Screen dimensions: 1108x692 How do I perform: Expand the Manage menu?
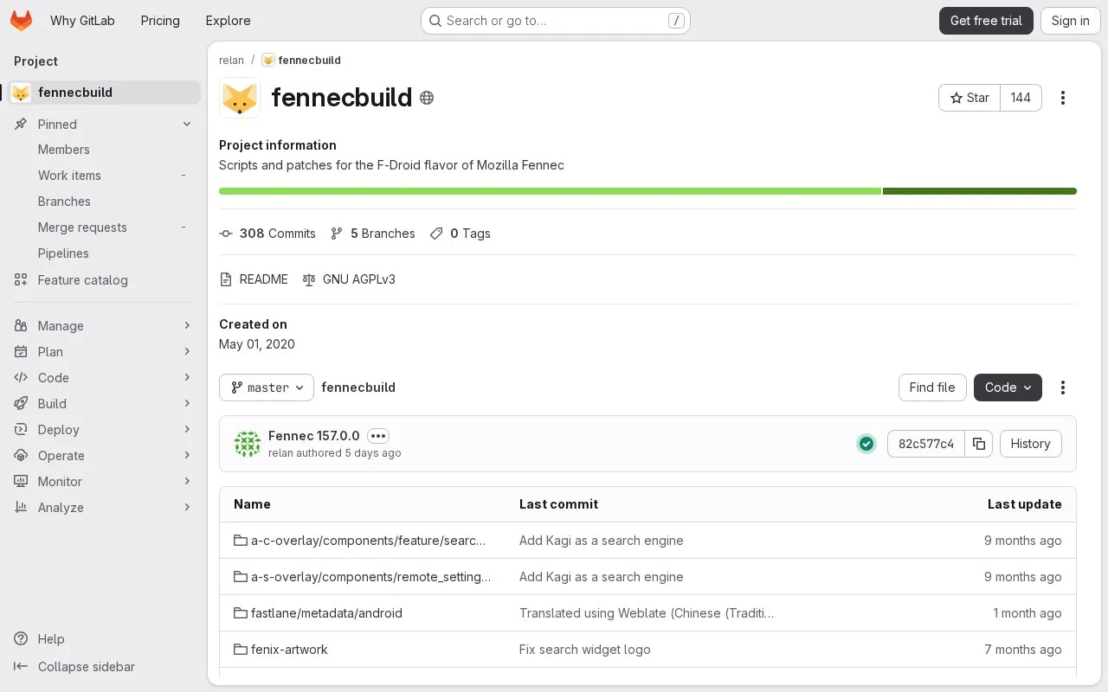click(x=104, y=326)
